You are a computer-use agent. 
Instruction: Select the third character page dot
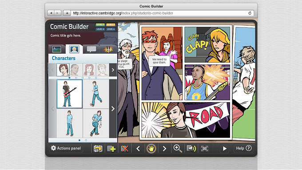tap(83, 78)
